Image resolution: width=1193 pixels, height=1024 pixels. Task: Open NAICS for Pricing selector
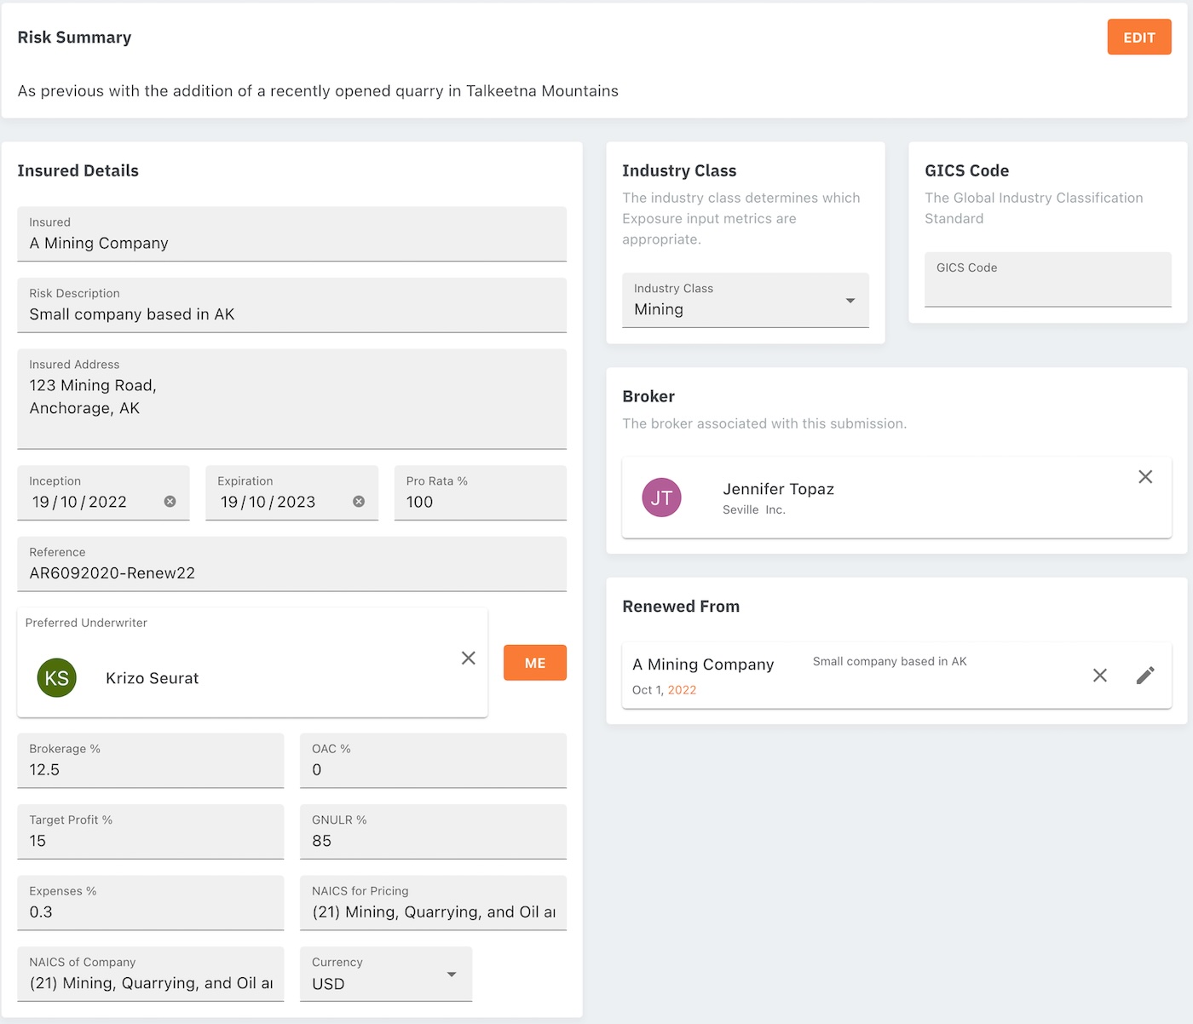[x=433, y=903]
